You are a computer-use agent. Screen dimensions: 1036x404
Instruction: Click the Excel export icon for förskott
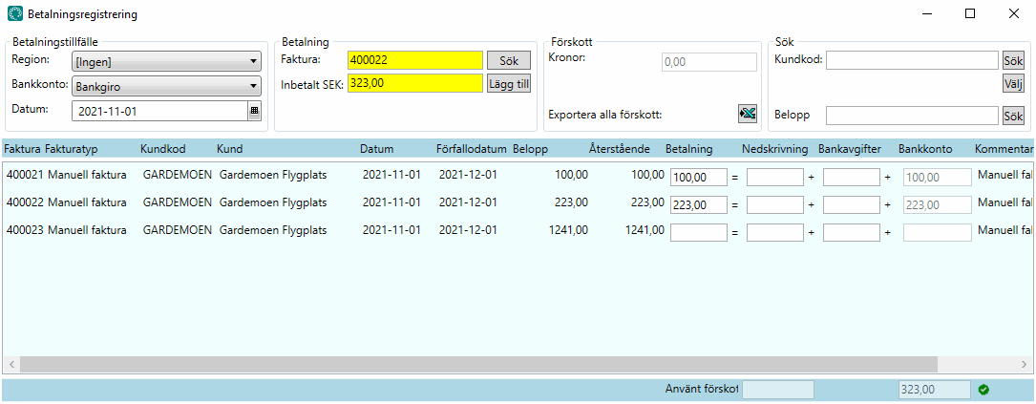[748, 115]
